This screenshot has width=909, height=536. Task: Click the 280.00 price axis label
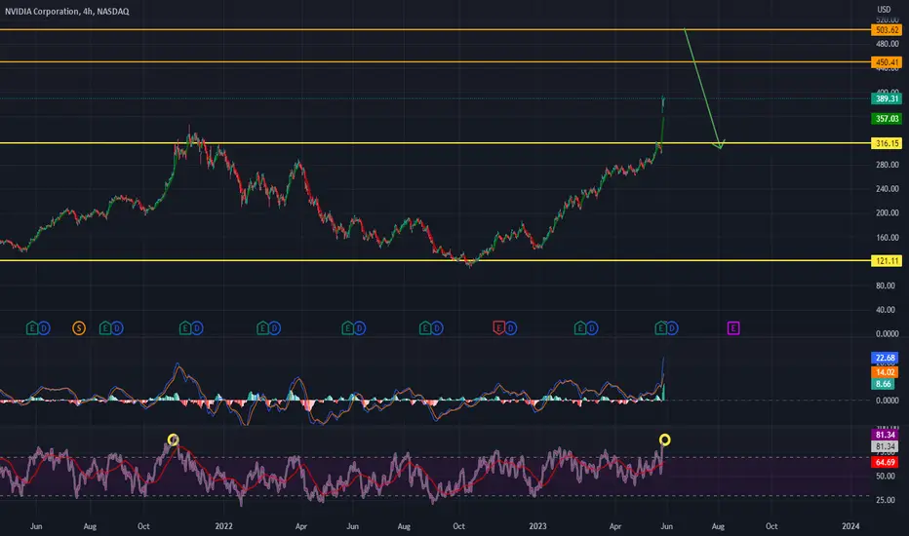(x=887, y=165)
